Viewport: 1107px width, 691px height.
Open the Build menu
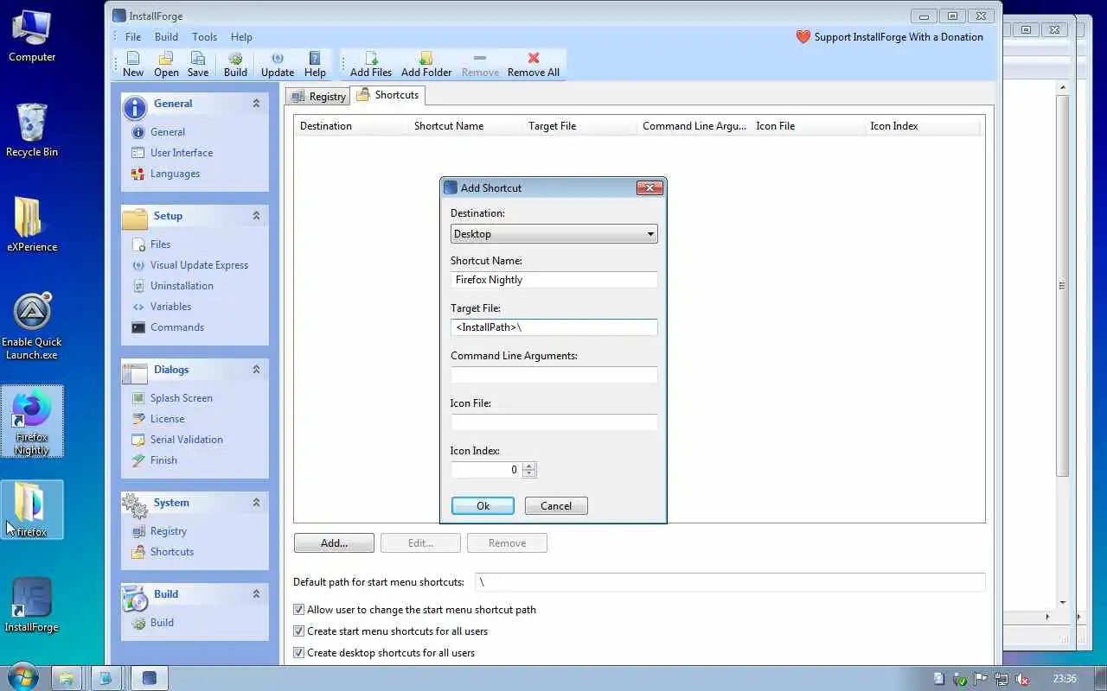[x=166, y=37]
